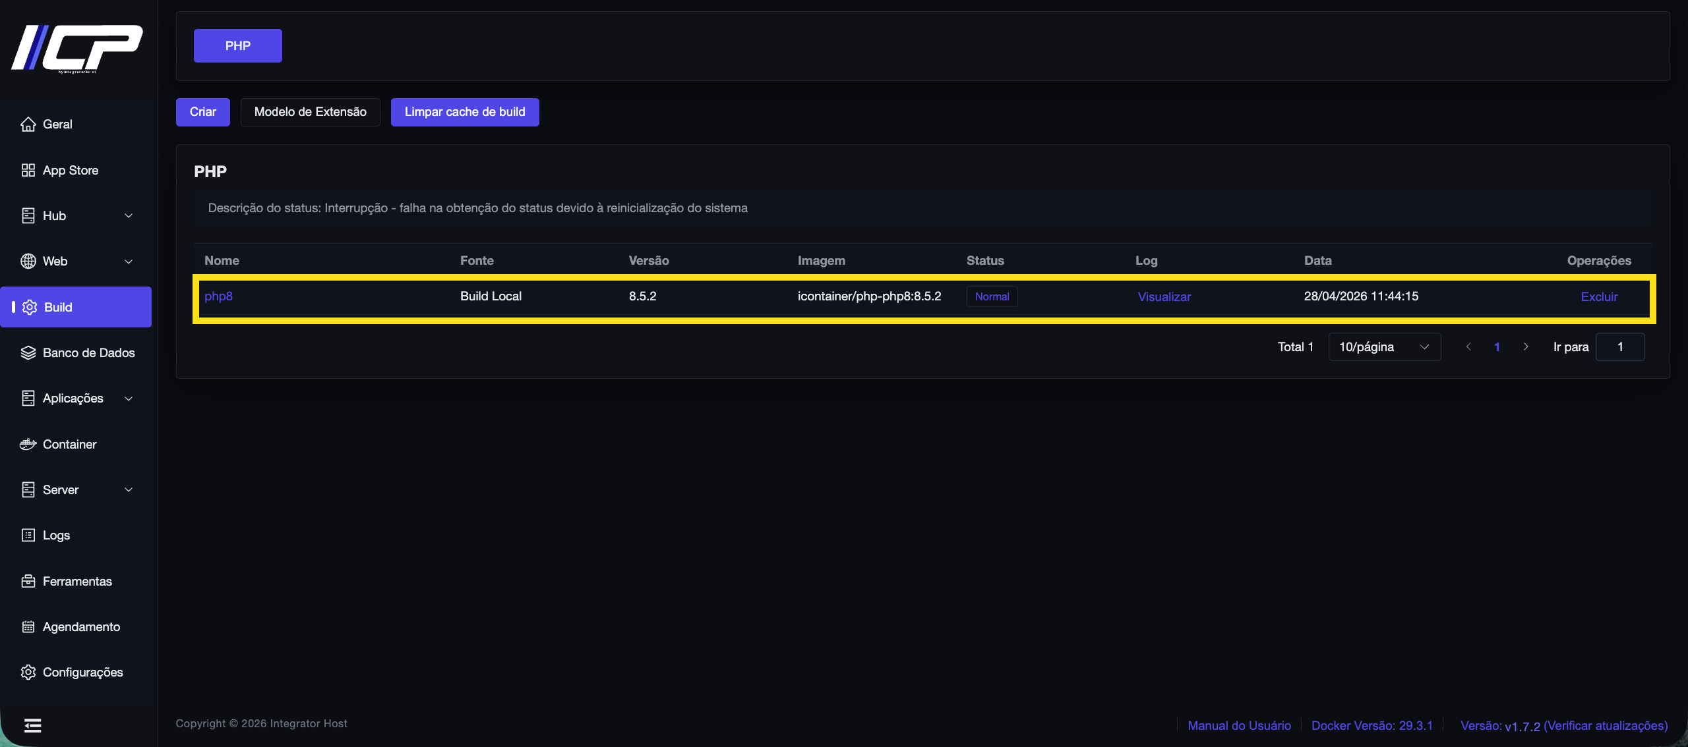Open Agendamento calendar icon
1688x747 pixels.
(x=28, y=626)
